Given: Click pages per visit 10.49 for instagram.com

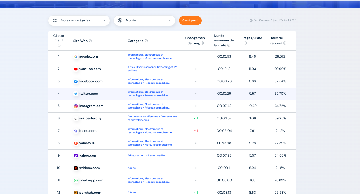Looking at the screenshot, I should [x=252, y=106].
